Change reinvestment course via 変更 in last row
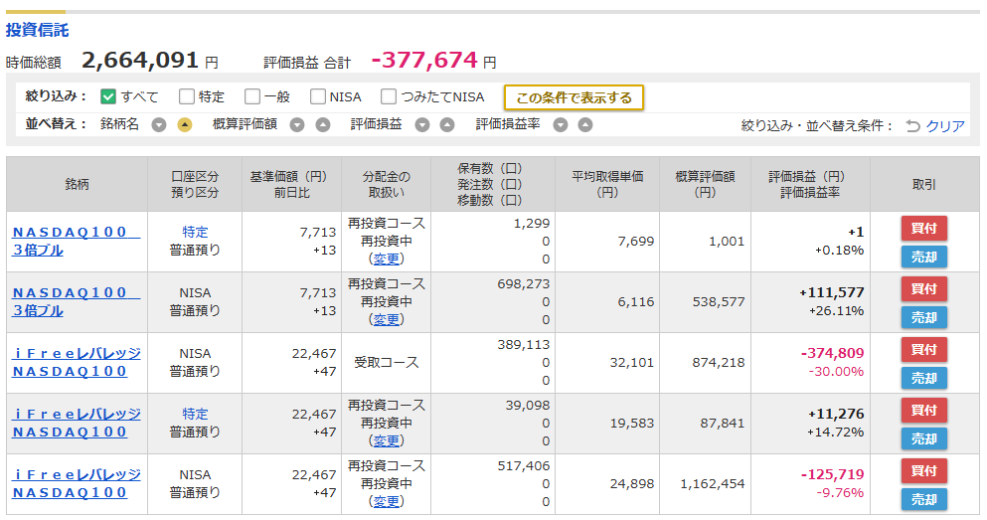Viewport: 987px width, 520px height. coord(386,502)
